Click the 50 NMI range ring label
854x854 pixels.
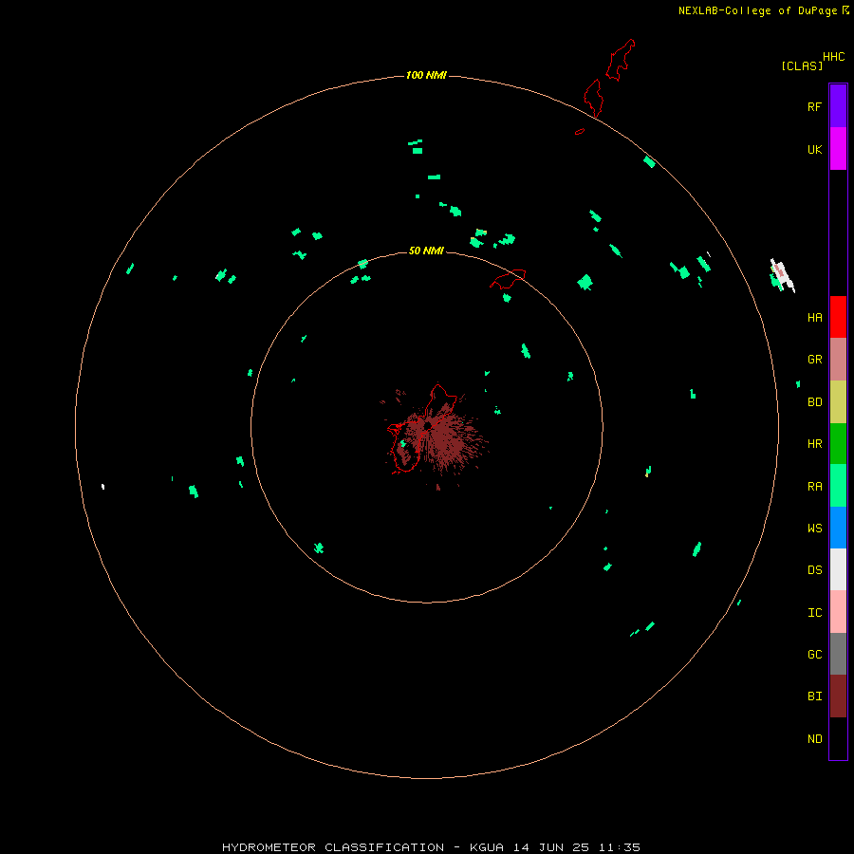[426, 251]
